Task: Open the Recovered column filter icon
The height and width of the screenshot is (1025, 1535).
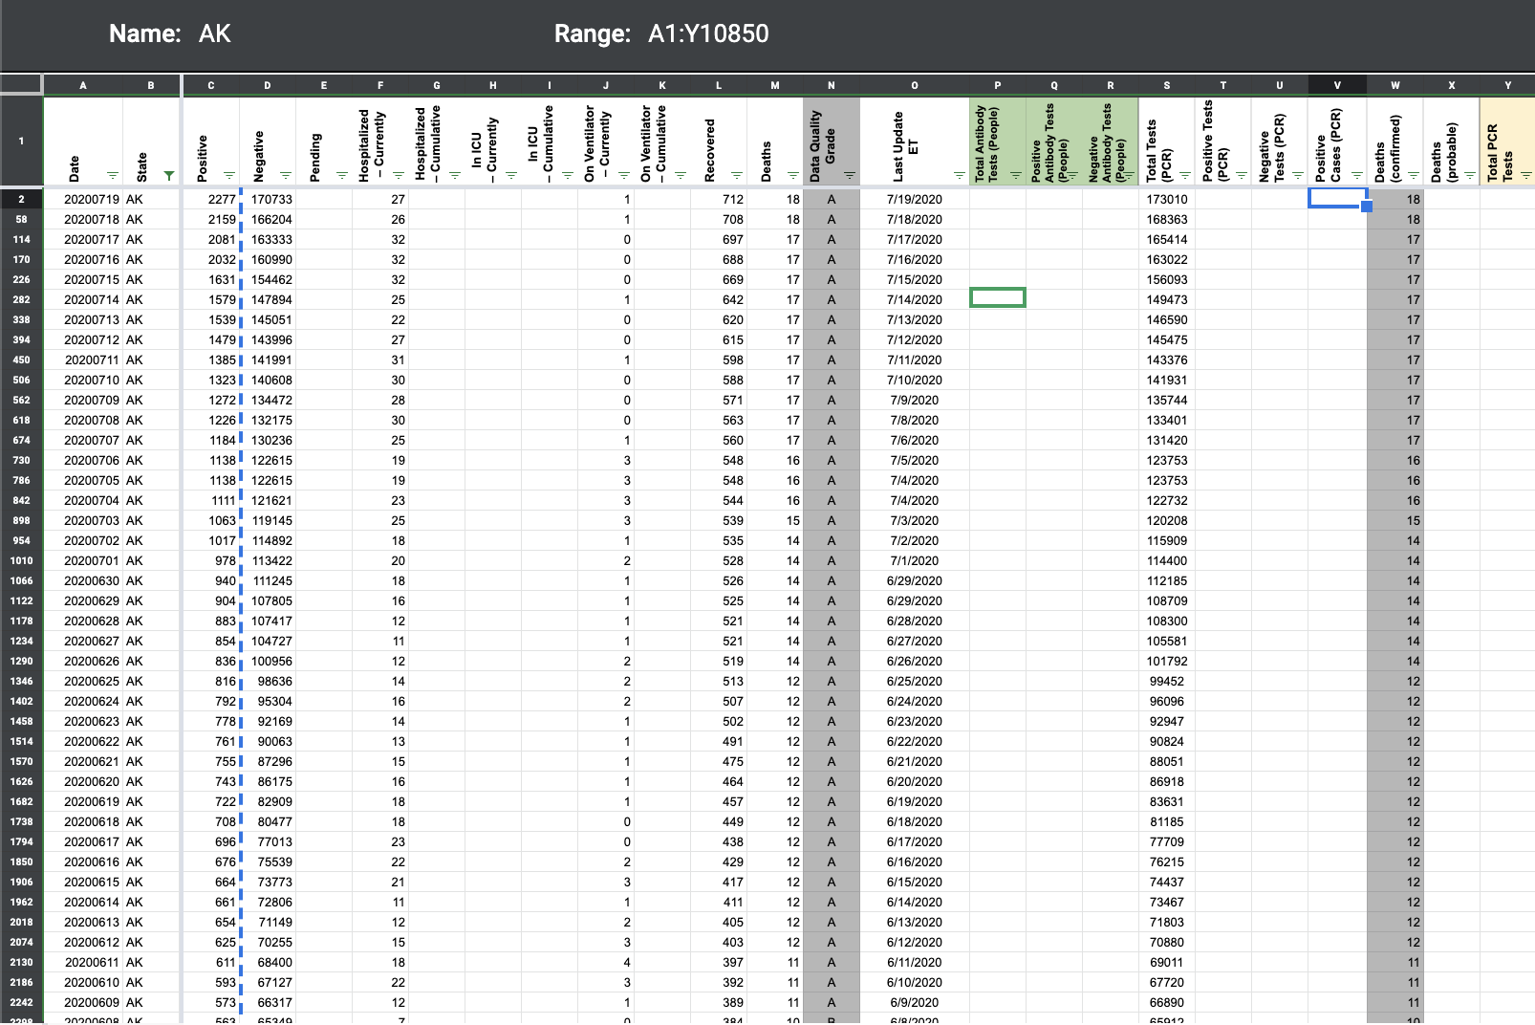Action: (x=737, y=175)
